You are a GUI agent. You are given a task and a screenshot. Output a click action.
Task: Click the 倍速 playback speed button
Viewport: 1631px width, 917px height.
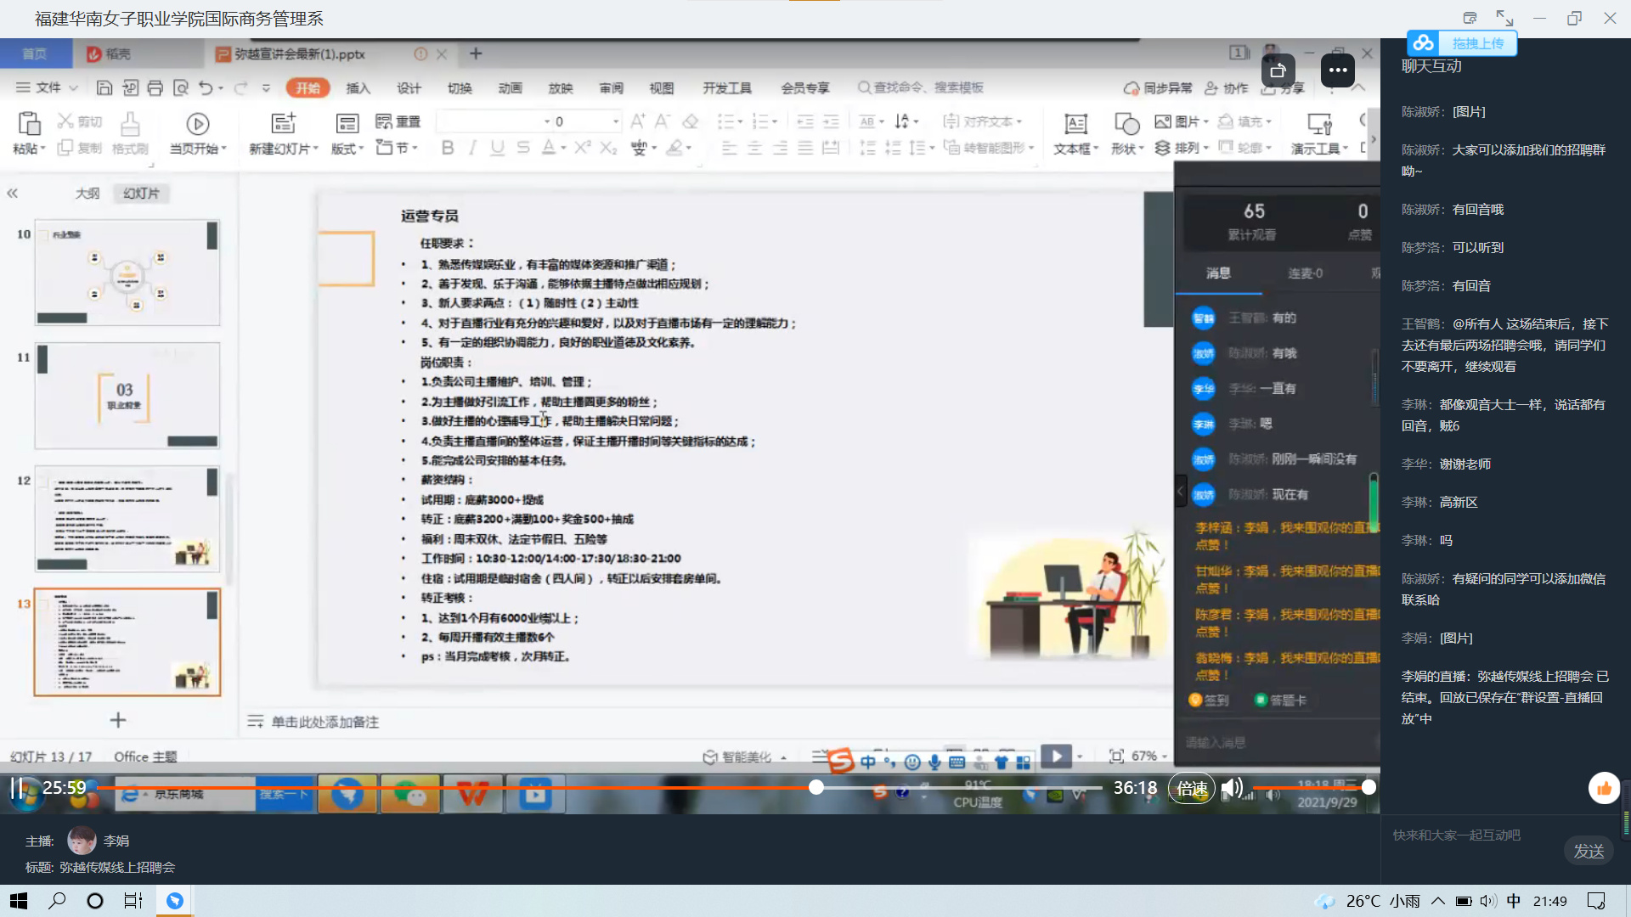[x=1192, y=788]
